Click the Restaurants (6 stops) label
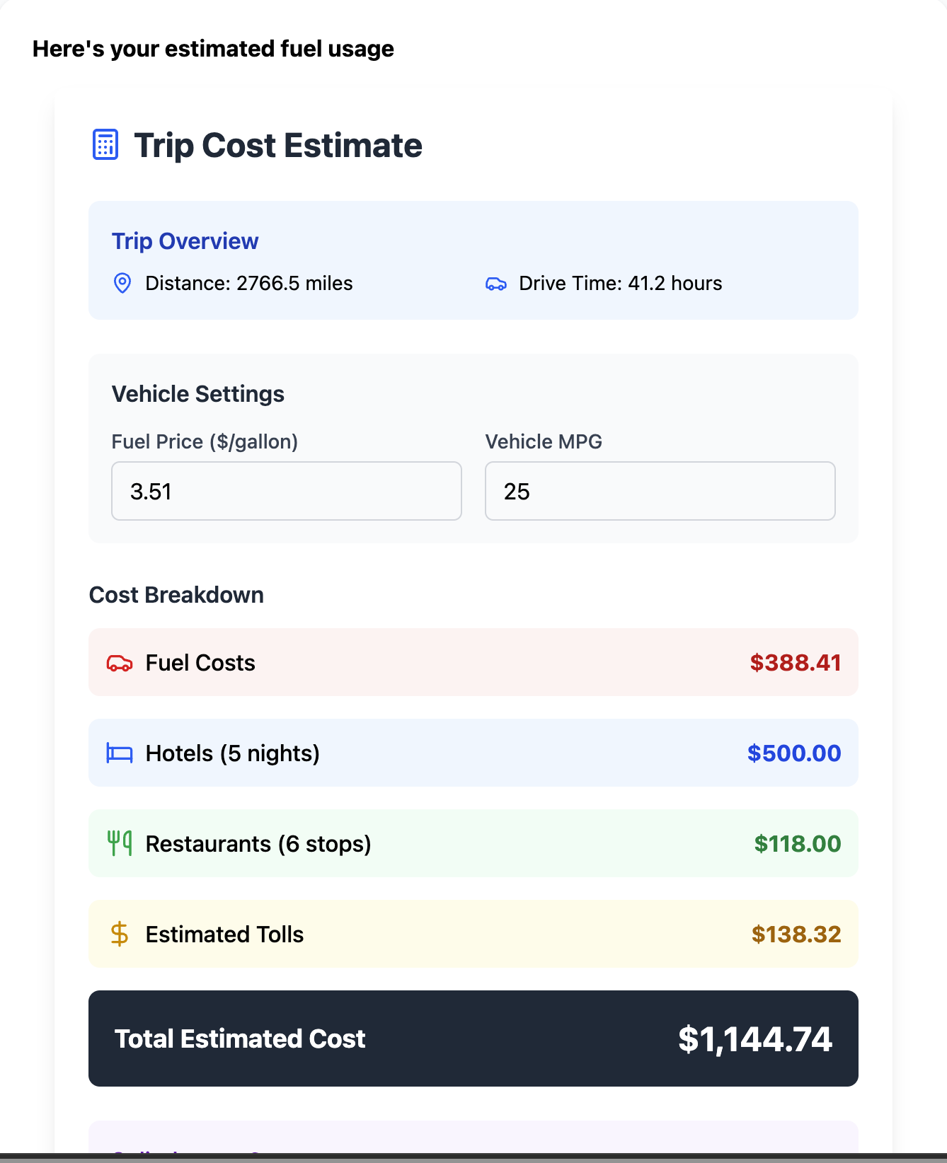 258,844
